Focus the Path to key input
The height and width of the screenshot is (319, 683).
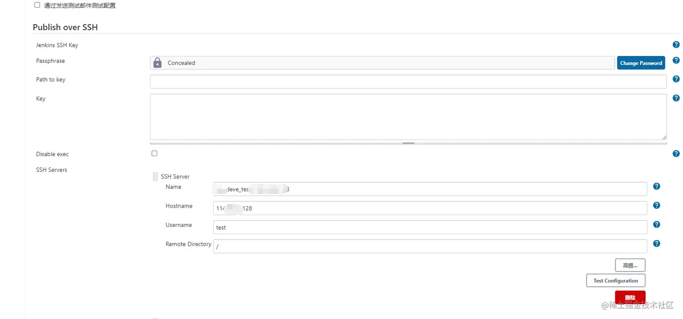coord(408,82)
